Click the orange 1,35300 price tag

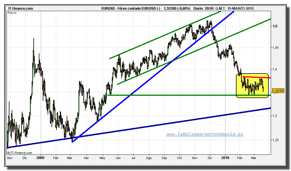(278, 91)
